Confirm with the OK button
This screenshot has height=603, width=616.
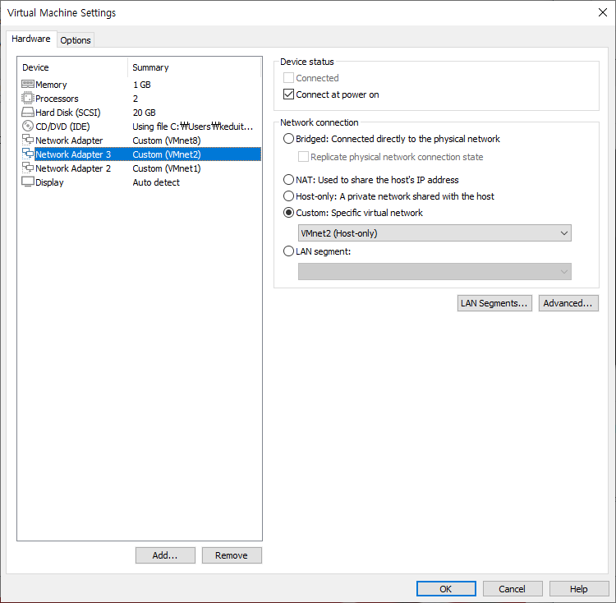446,589
